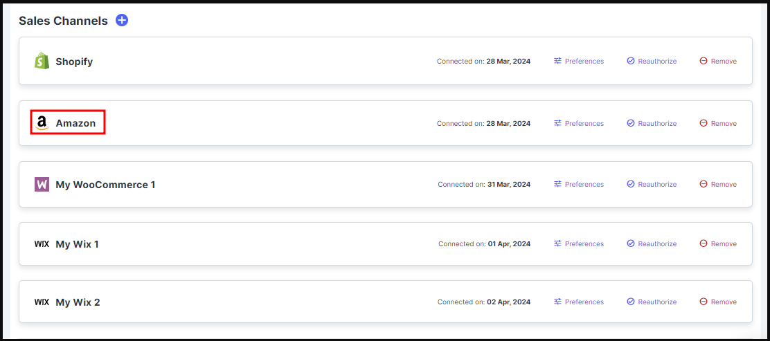Click the Preferences sliders icon for Shopify
This screenshot has height=341, width=770.
557,61
